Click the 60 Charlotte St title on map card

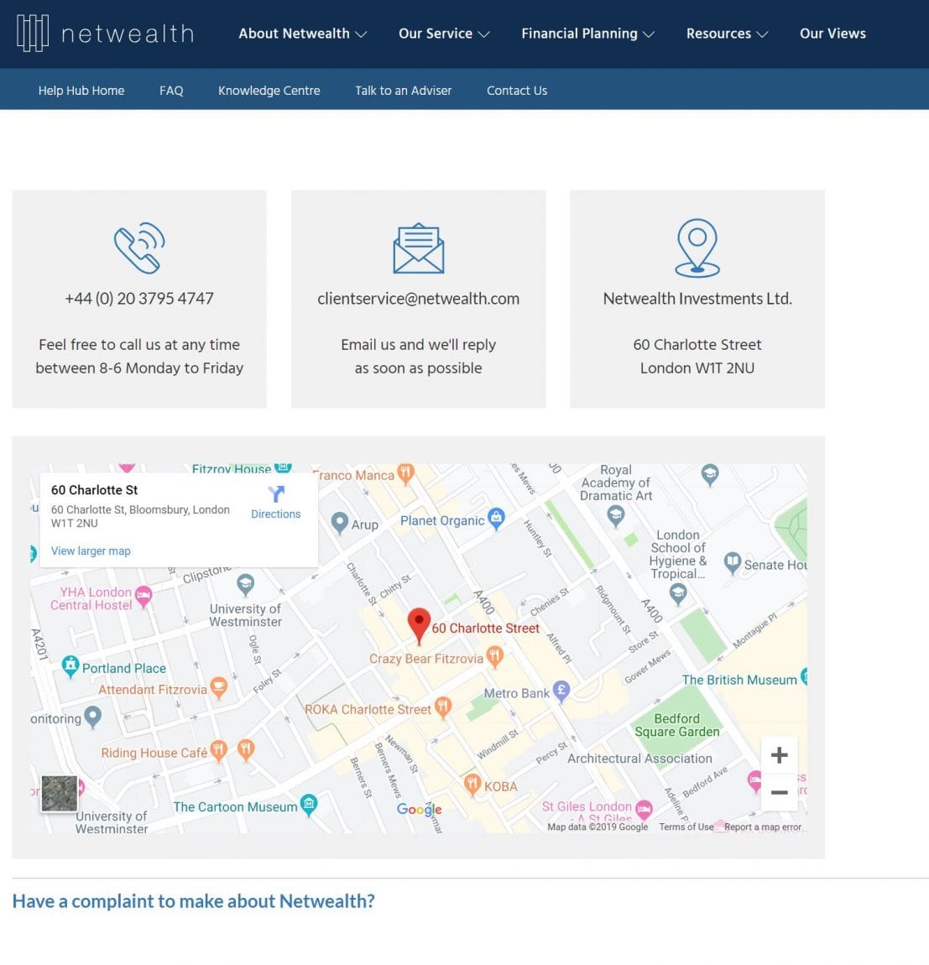point(94,490)
